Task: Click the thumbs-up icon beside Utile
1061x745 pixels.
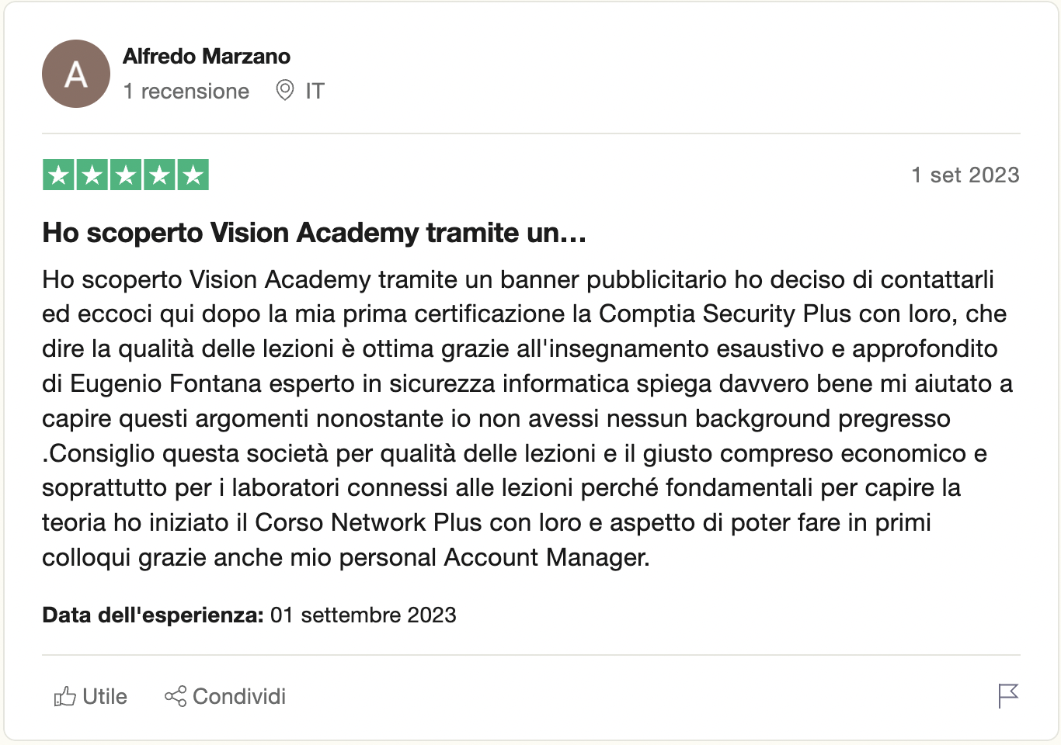Action: [x=64, y=696]
